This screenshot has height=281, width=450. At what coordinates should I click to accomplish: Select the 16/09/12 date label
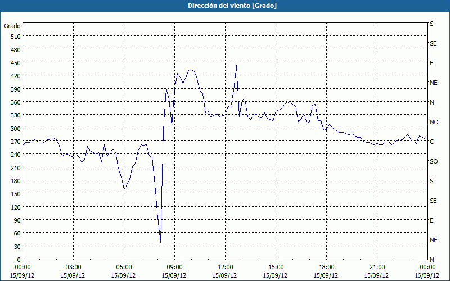point(427,275)
